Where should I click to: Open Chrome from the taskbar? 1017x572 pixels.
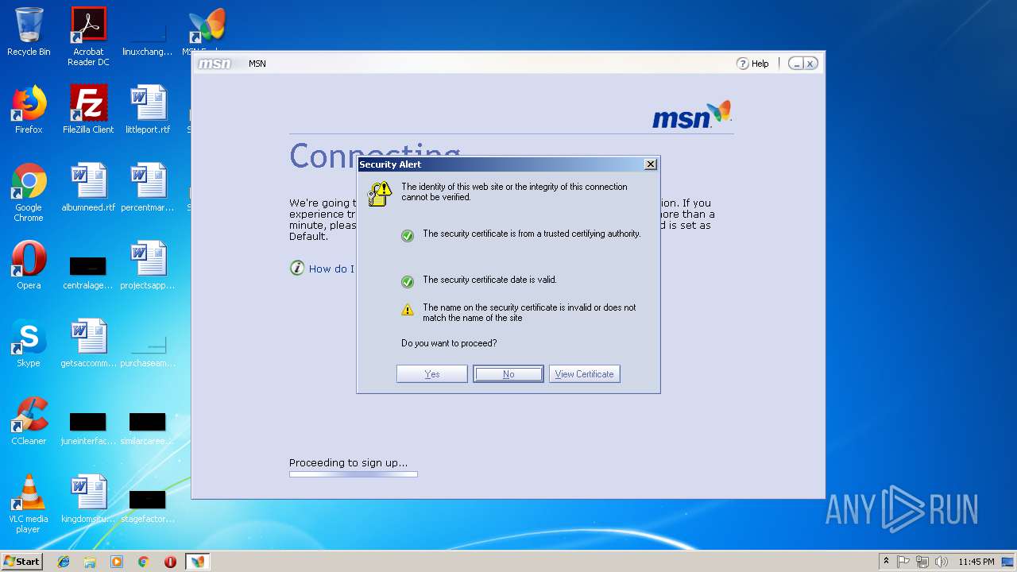144,562
